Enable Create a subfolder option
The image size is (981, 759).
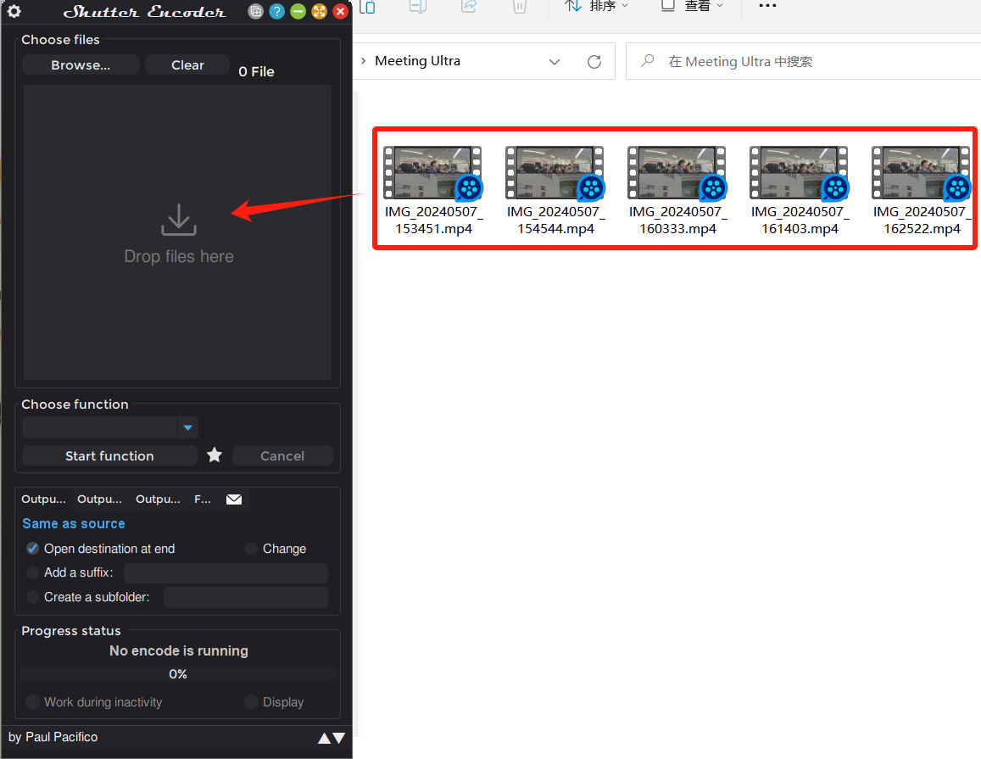31,597
